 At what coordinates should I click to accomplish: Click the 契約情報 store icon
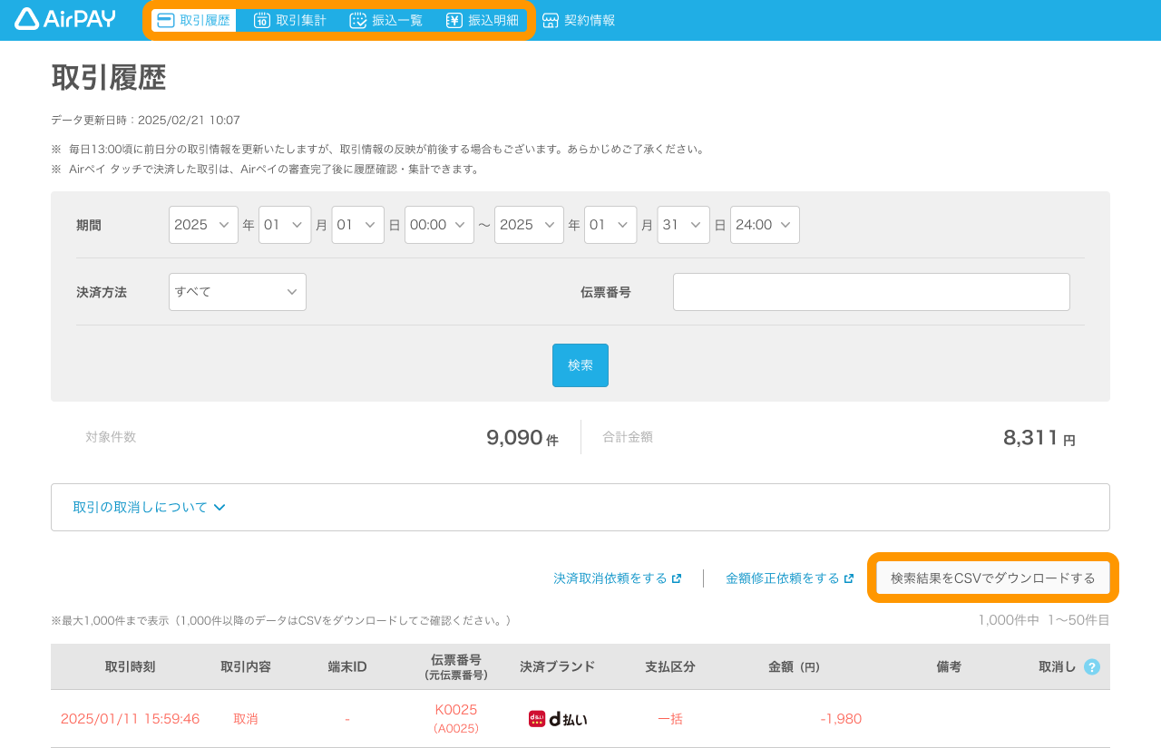click(x=551, y=20)
